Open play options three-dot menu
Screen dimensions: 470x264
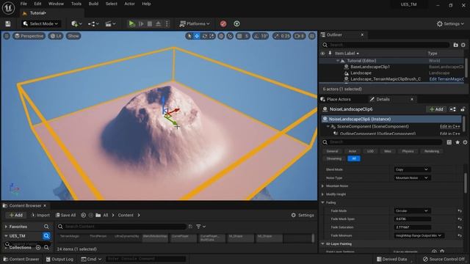click(x=167, y=23)
